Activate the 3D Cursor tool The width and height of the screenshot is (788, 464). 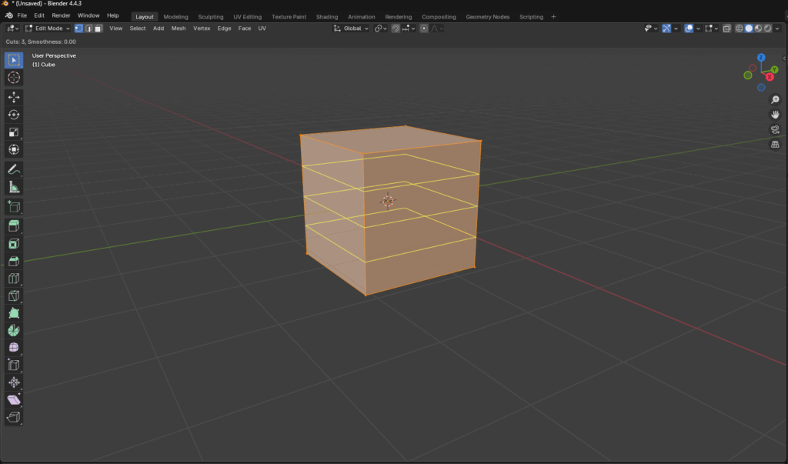14,78
